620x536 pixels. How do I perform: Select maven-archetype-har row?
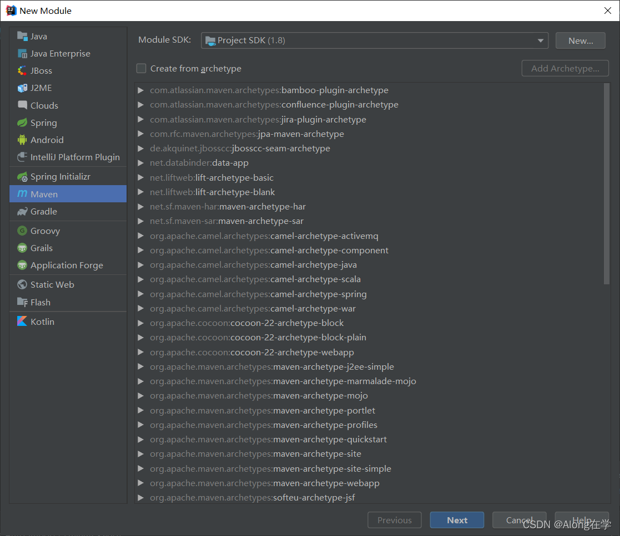coord(369,207)
